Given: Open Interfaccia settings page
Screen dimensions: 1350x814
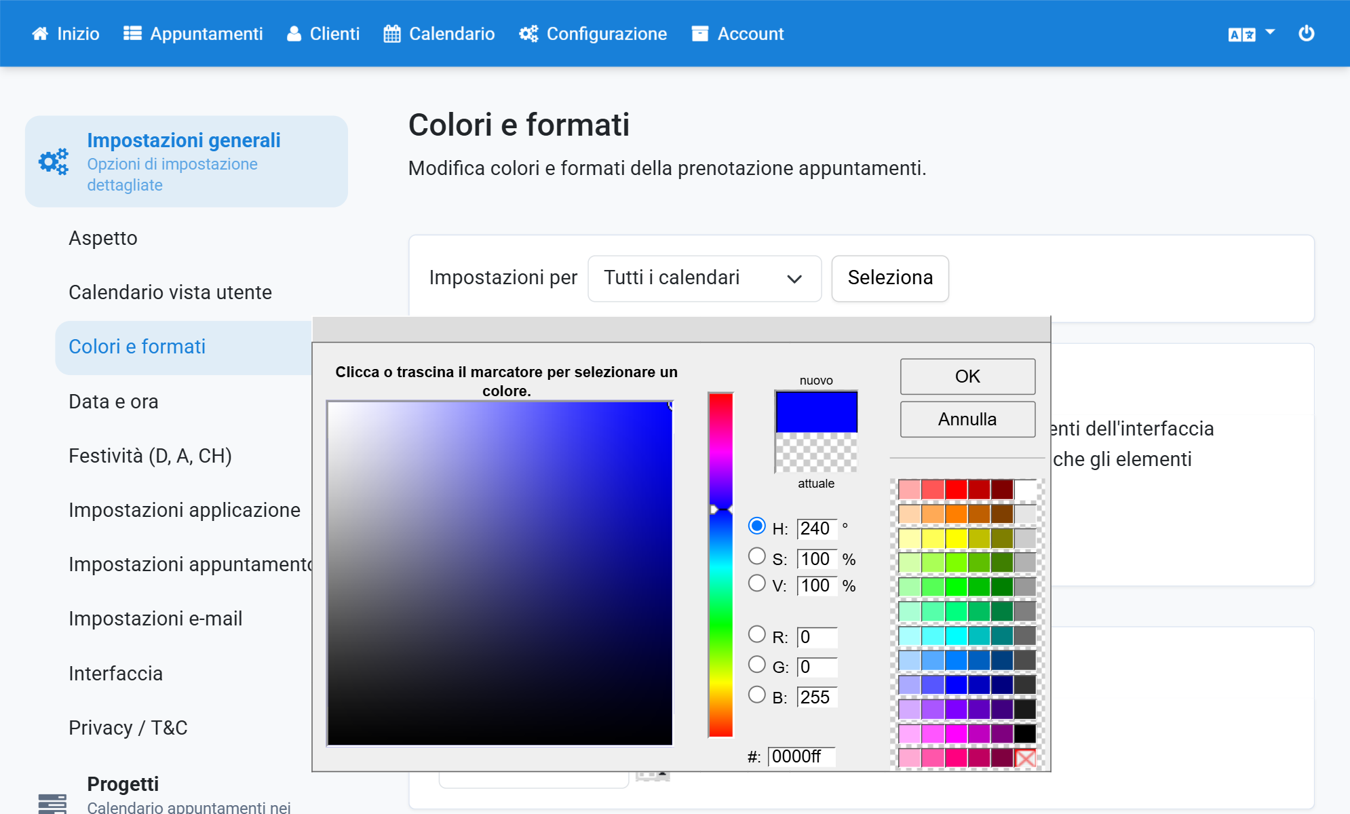Looking at the screenshot, I should tap(115, 674).
